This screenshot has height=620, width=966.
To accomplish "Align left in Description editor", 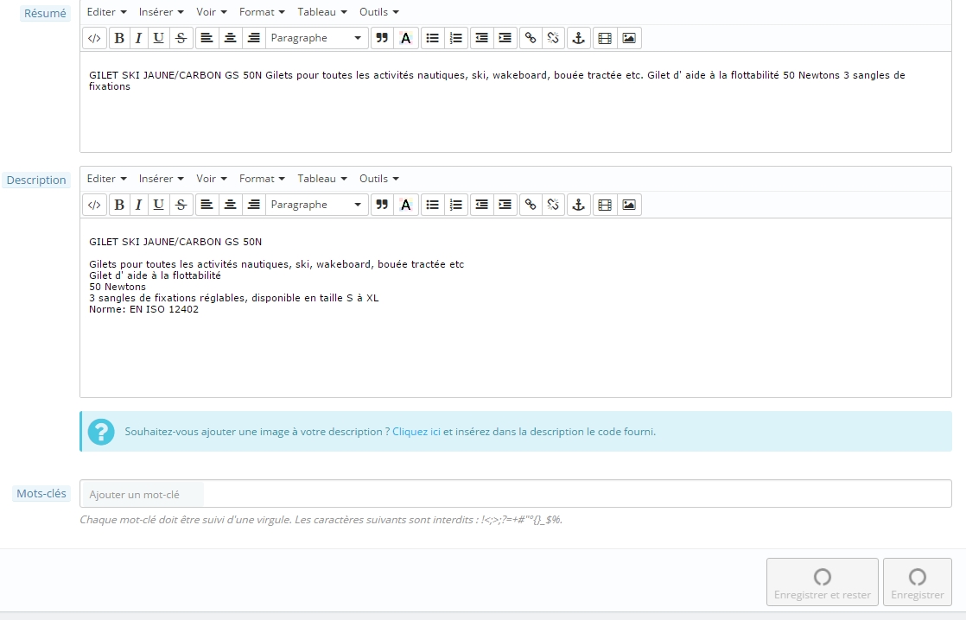I will [207, 205].
